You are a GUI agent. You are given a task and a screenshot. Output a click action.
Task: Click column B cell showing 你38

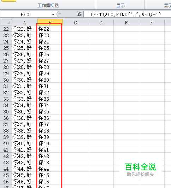50,130
